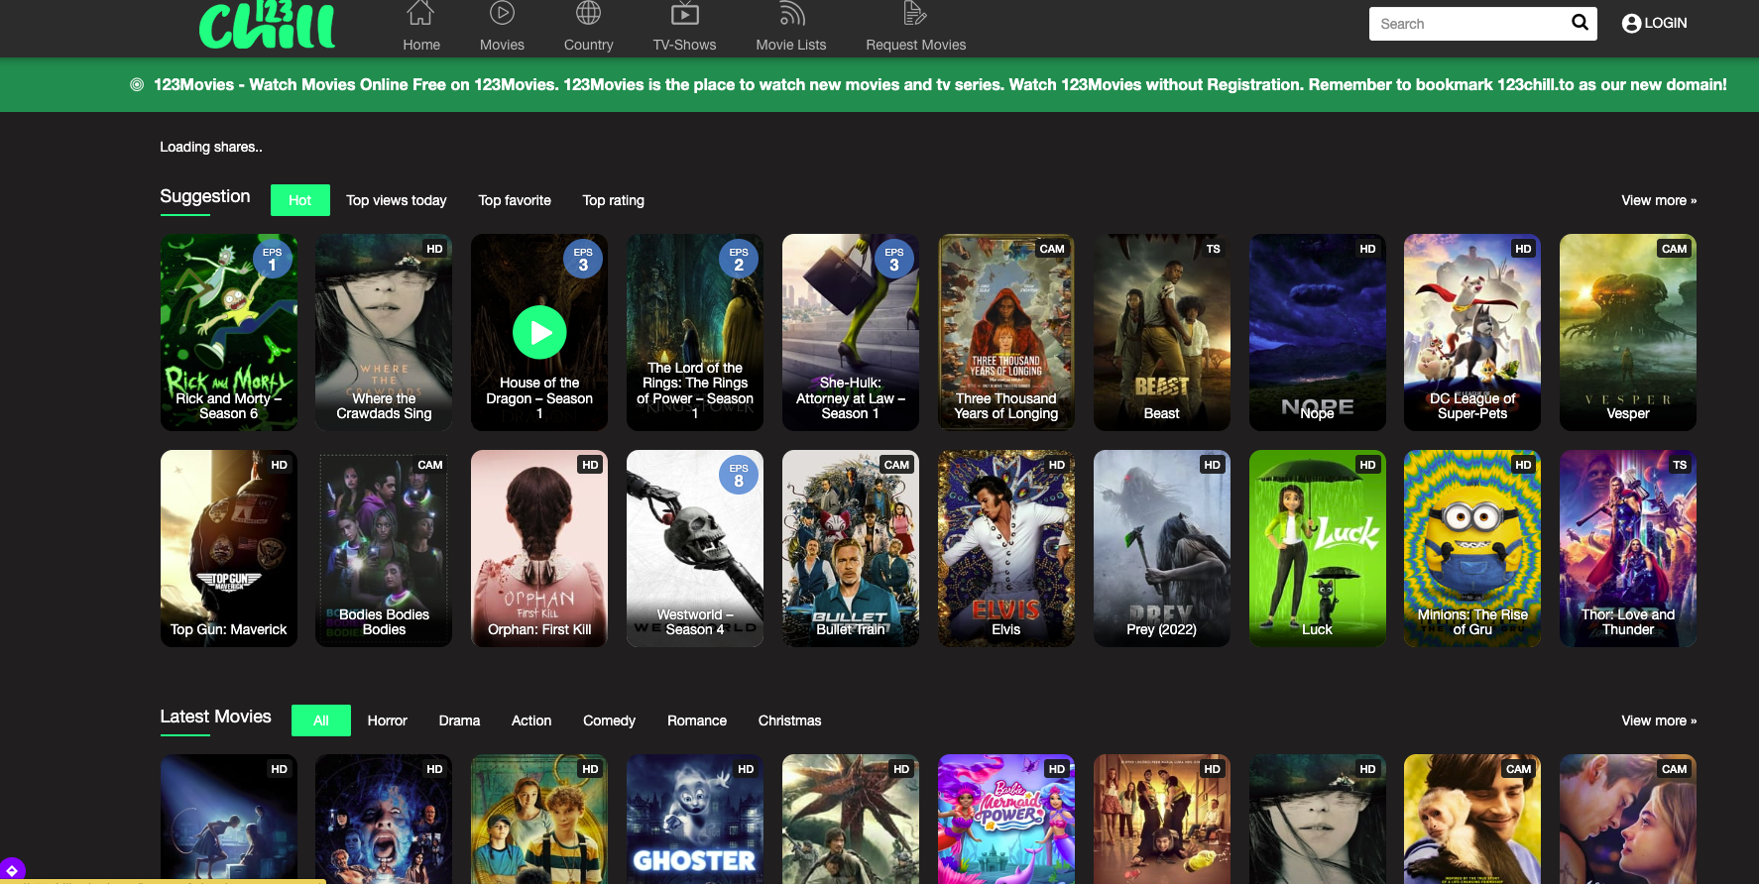Click the Request Movies document icon

coord(915,13)
